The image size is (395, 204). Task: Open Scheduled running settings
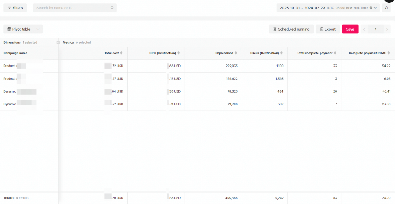291,29
